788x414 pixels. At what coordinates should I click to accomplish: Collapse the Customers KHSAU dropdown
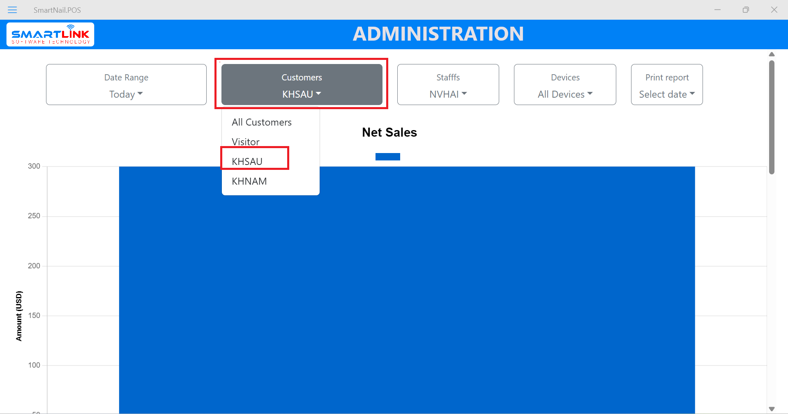pos(302,85)
